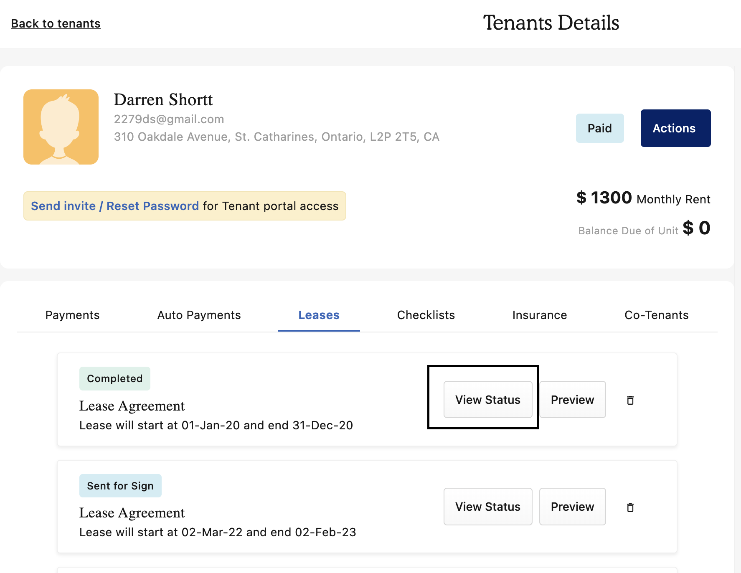The width and height of the screenshot is (741, 573).
Task: Open the Auto Payments tab
Action: [199, 315]
